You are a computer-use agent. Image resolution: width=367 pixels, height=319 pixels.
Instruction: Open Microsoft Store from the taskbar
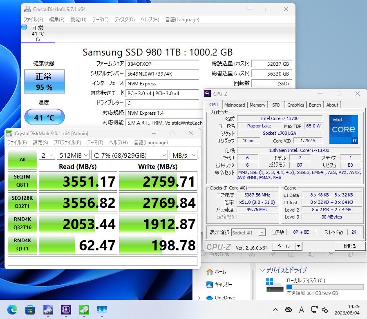click(x=30, y=310)
